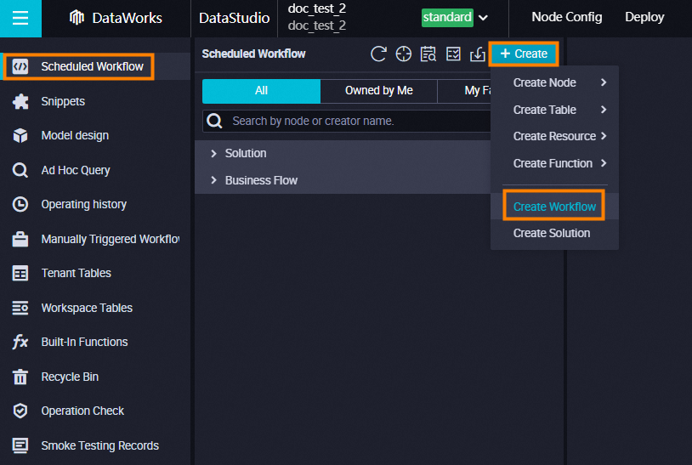Click the Ad Hoc Query magnifier icon

[20, 170]
